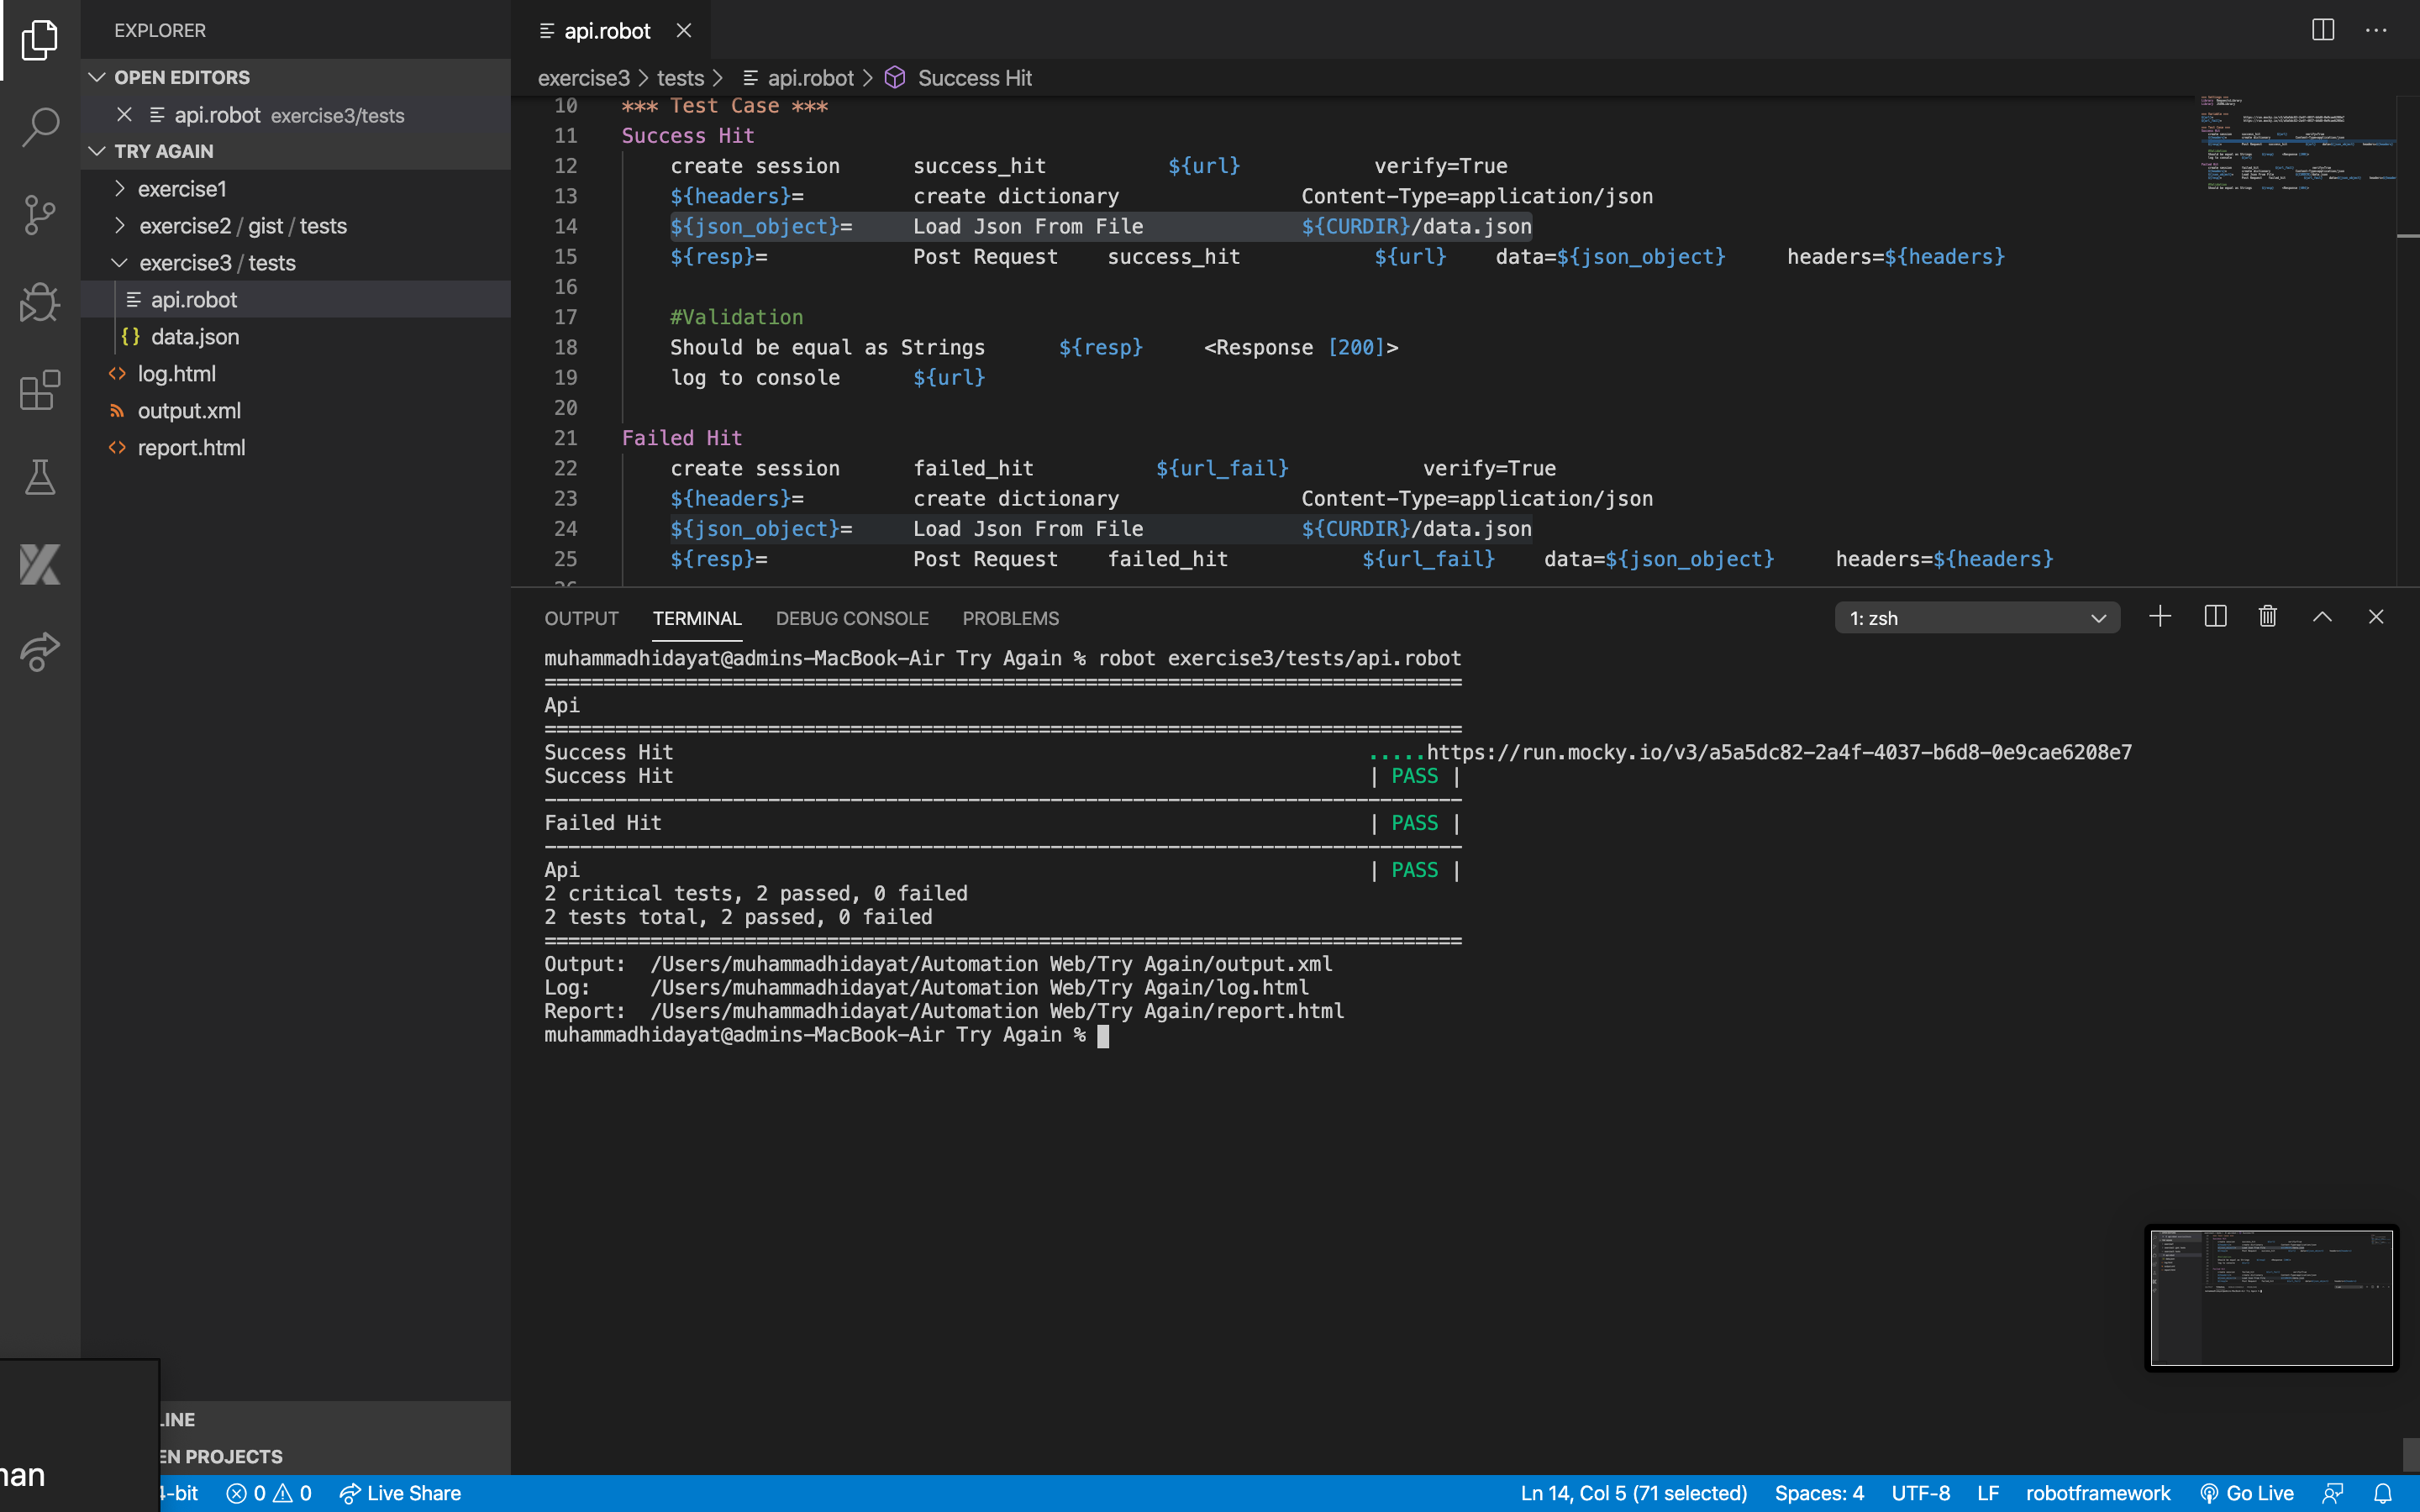Image resolution: width=2420 pixels, height=1512 pixels.
Task: Open the Test beaker view
Action: pyautogui.click(x=40, y=477)
